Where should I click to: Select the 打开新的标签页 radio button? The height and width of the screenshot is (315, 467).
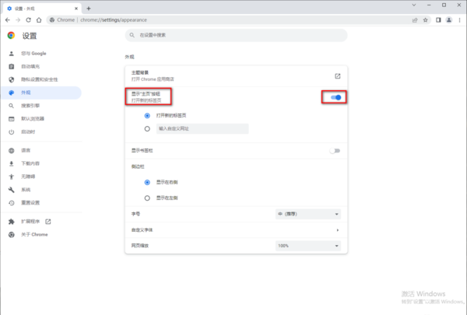pyautogui.click(x=147, y=116)
